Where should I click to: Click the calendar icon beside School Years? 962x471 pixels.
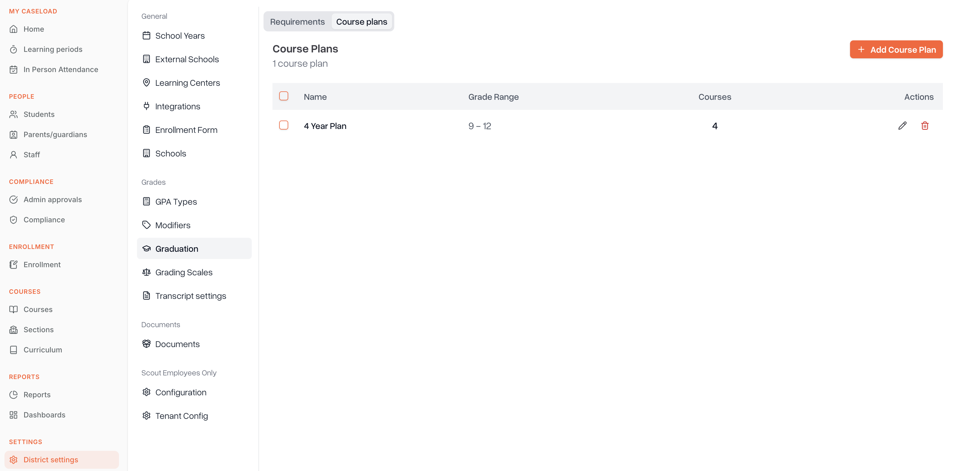146,35
